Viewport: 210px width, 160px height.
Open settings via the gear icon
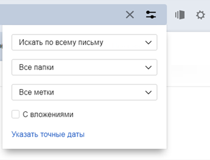coord(200,15)
